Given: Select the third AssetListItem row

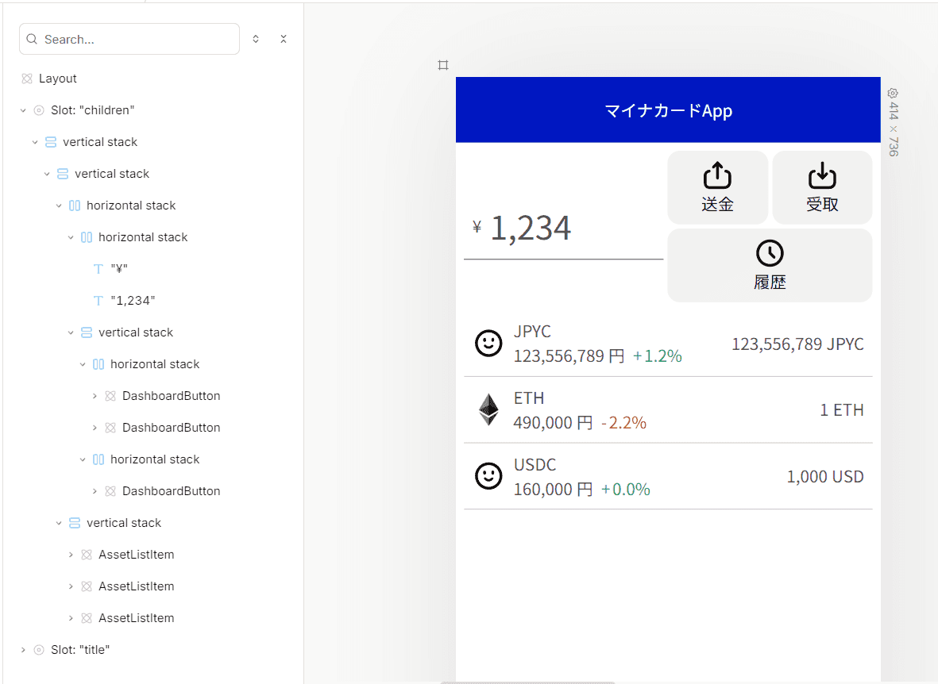Looking at the screenshot, I should pos(137,617).
